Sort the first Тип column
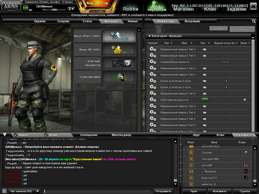259x194 pixels. 168,43
